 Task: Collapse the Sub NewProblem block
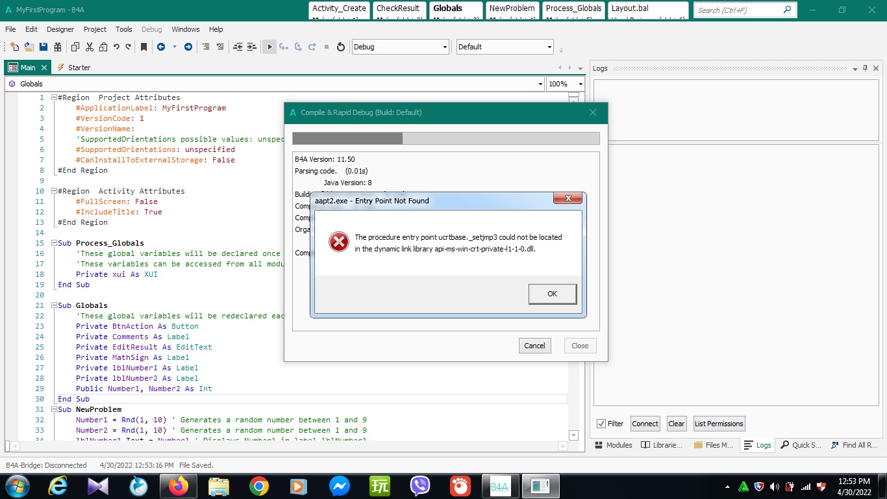tap(55, 409)
